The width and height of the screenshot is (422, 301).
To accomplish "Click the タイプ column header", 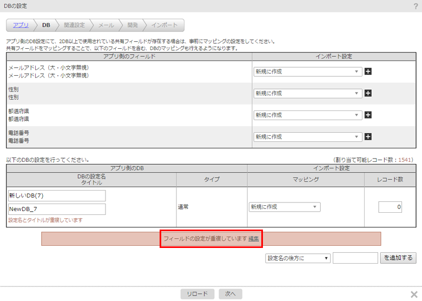I will click(212, 180).
